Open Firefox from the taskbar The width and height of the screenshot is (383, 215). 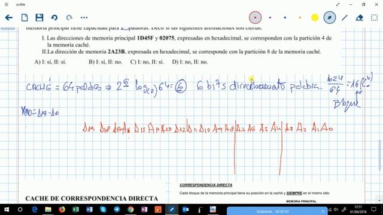click(x=62, y=210)
